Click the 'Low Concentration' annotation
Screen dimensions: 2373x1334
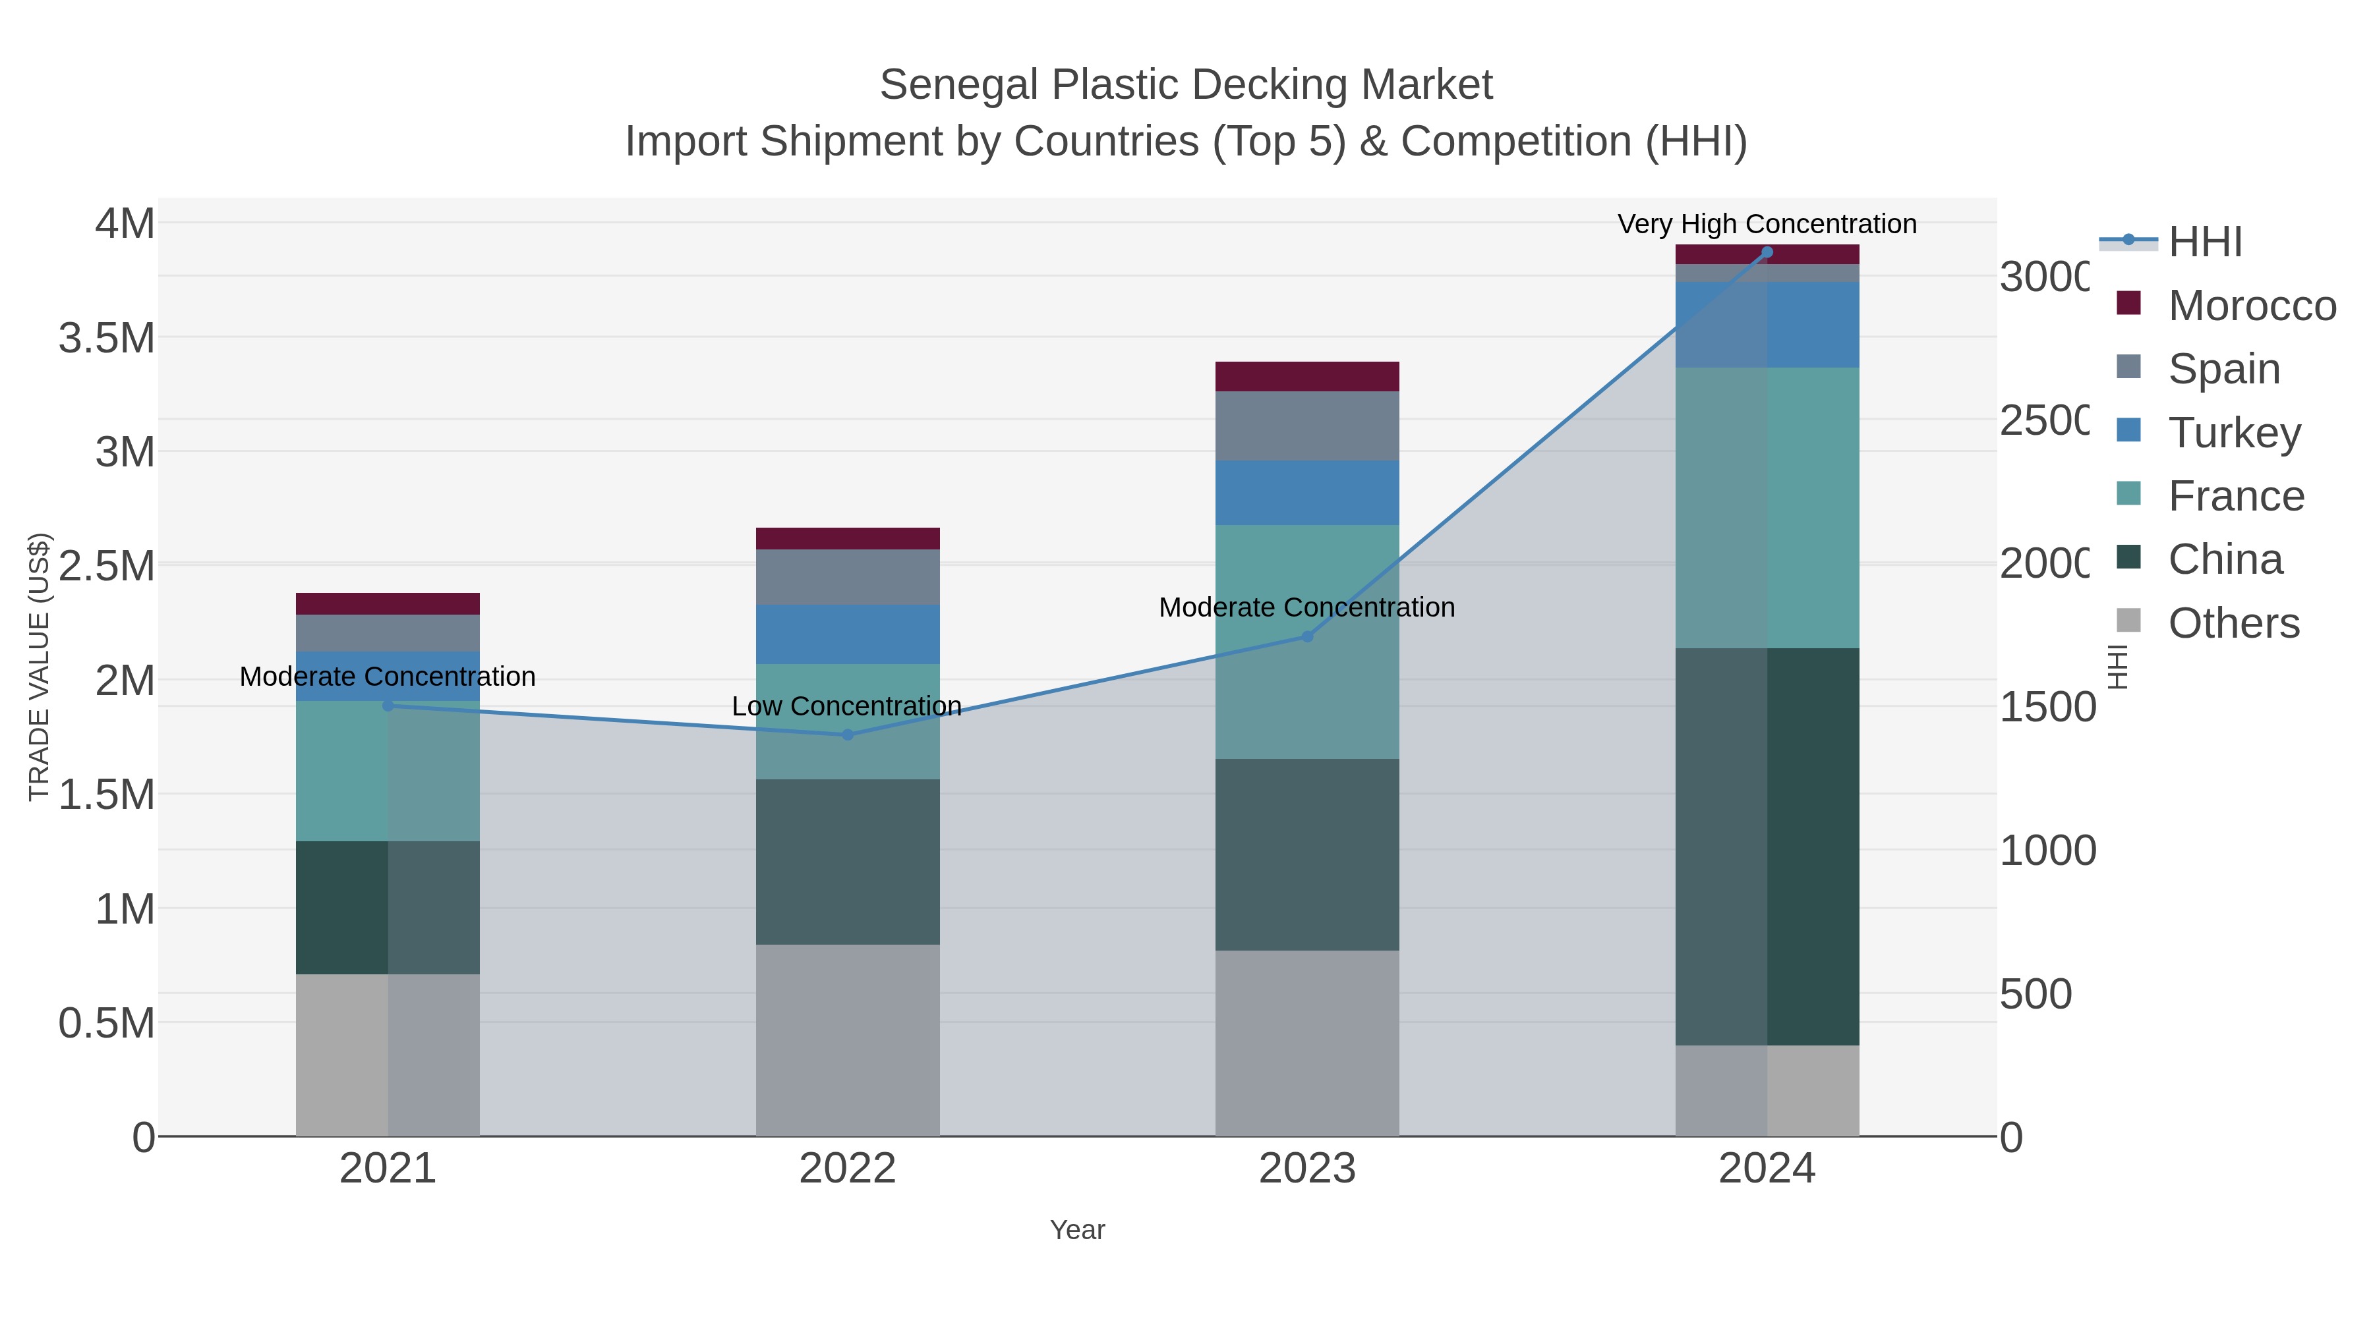pos(846,706)
